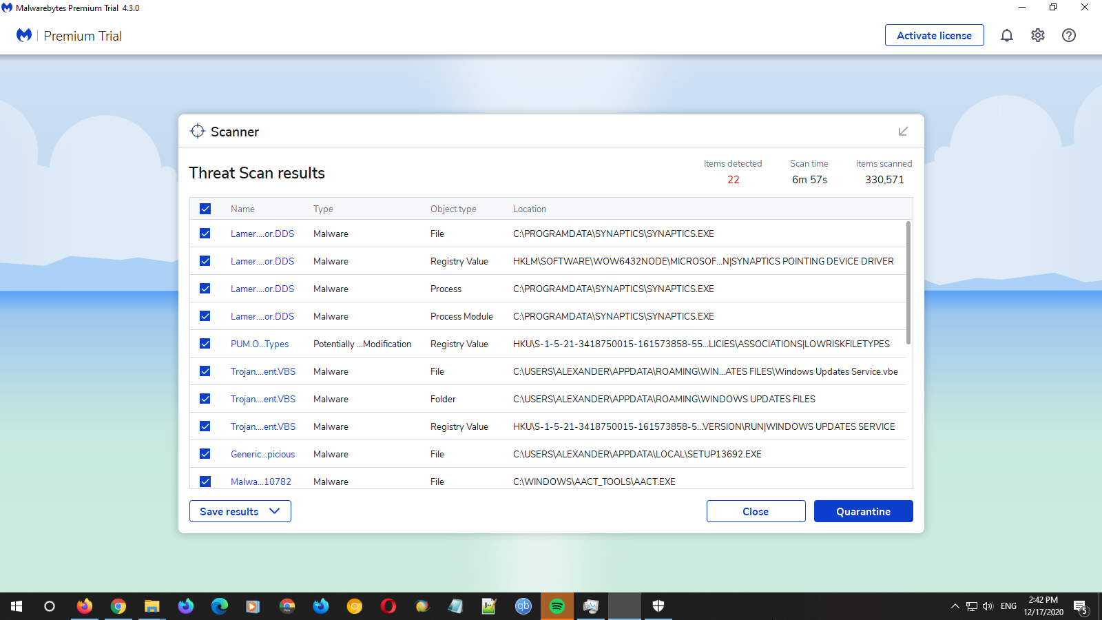Open qBittorrent from the taskbar
Image resolution: width=1102 pixels, height=620 pixels.
coord(523,606)
